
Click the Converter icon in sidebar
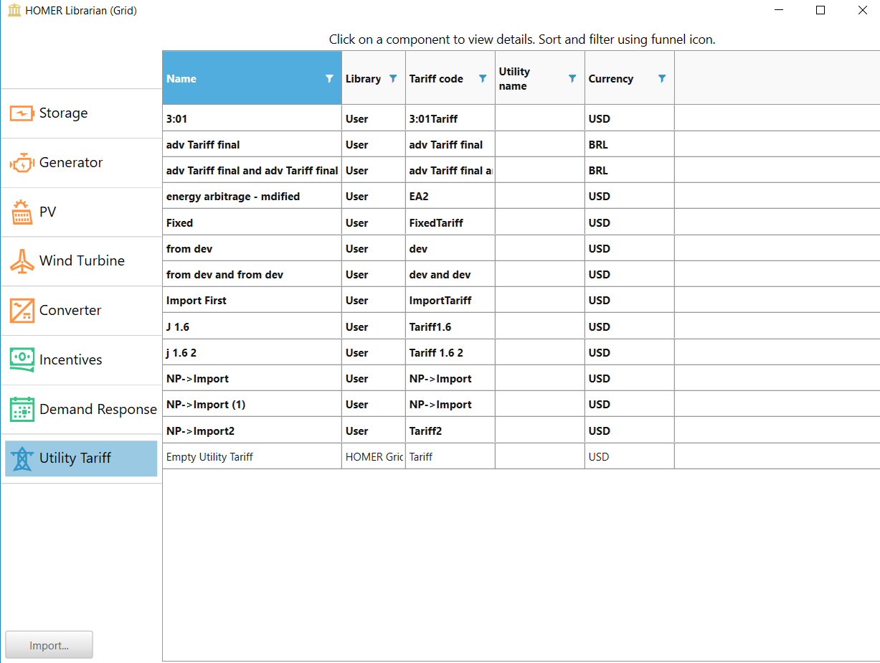[22, 311]
